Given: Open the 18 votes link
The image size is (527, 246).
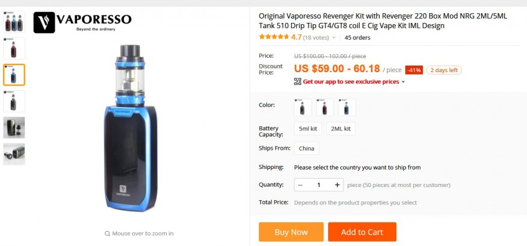Looking at the screenshot, I should [316, 38].
